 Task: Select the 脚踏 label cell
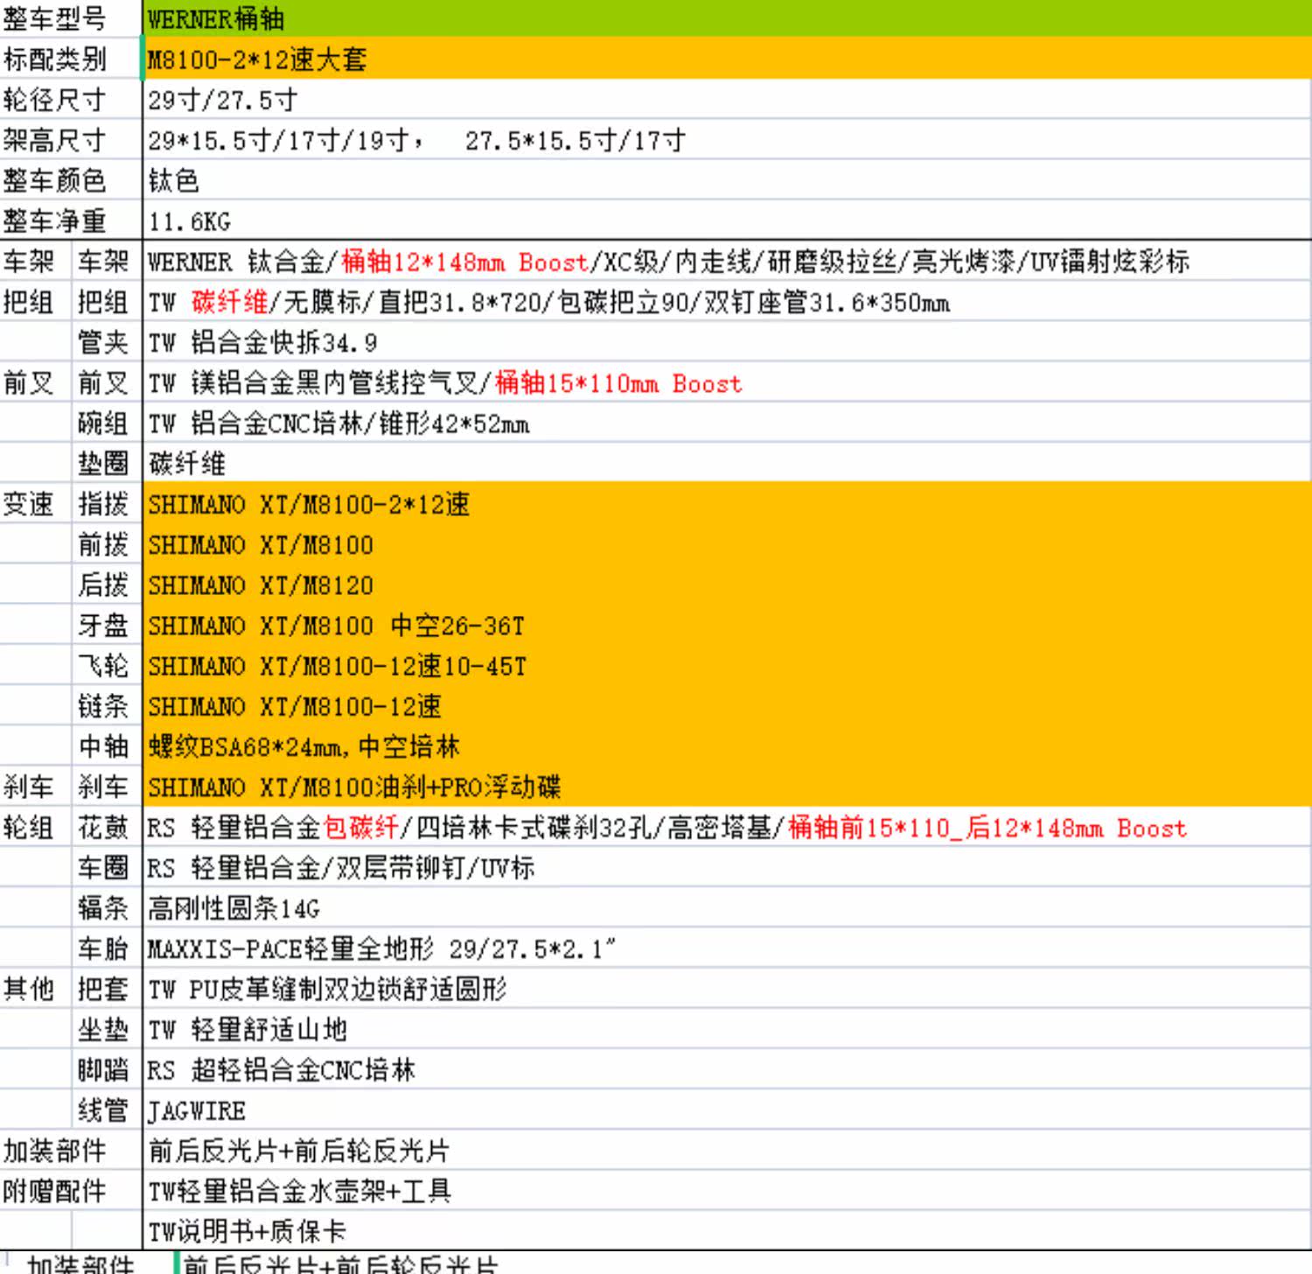(106, 1069)
